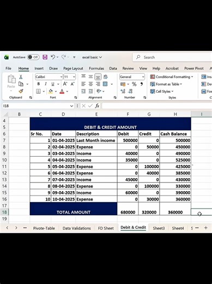This screenshot has width=212, height=284.
Task: Decrease font size button
Action: pos(72,84)
